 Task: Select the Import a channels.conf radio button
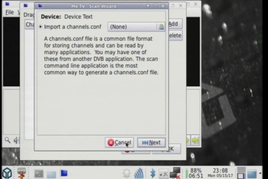click(x=41, y=27)
